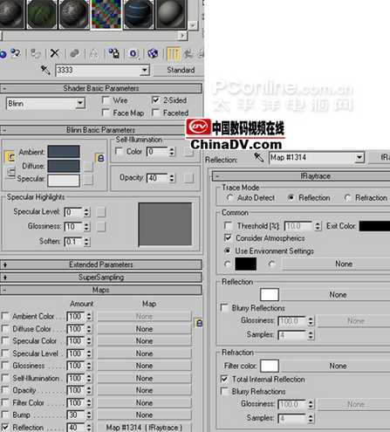Select the blue striped sphere sample slot

click(x=139, y=14)
